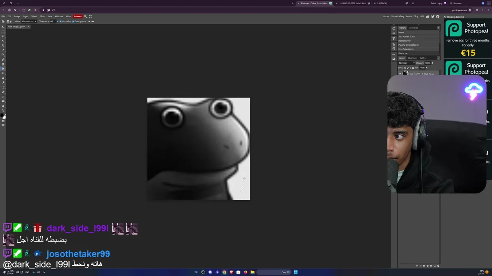The image size is (492, 276).
Task: Select the Clone Stamp tool
Action: point(3,64)
